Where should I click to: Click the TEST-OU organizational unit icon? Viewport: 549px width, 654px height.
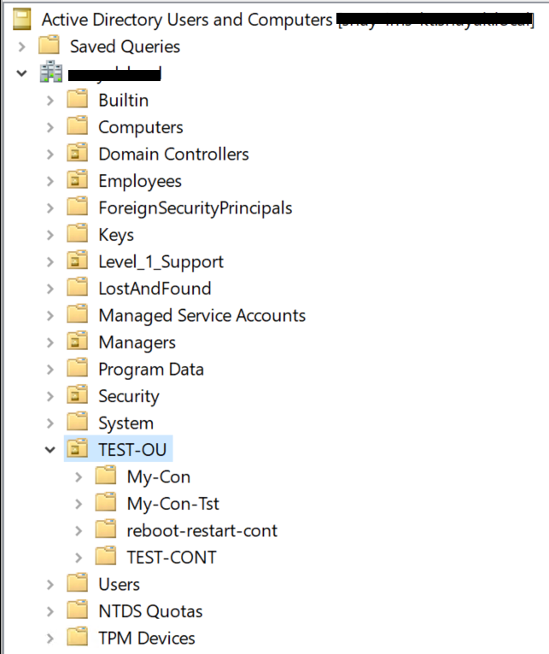(x=78, y=450)
